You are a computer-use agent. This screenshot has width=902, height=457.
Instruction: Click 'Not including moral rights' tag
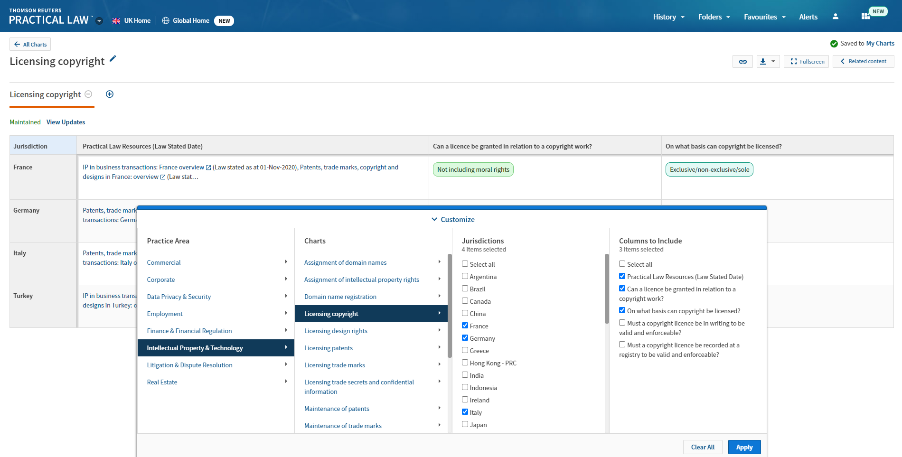click(x=473, y=169)
